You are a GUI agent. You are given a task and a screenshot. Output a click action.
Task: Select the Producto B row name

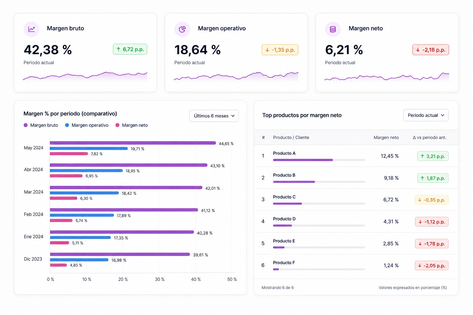pyautogui.click(x=284, y=175)
